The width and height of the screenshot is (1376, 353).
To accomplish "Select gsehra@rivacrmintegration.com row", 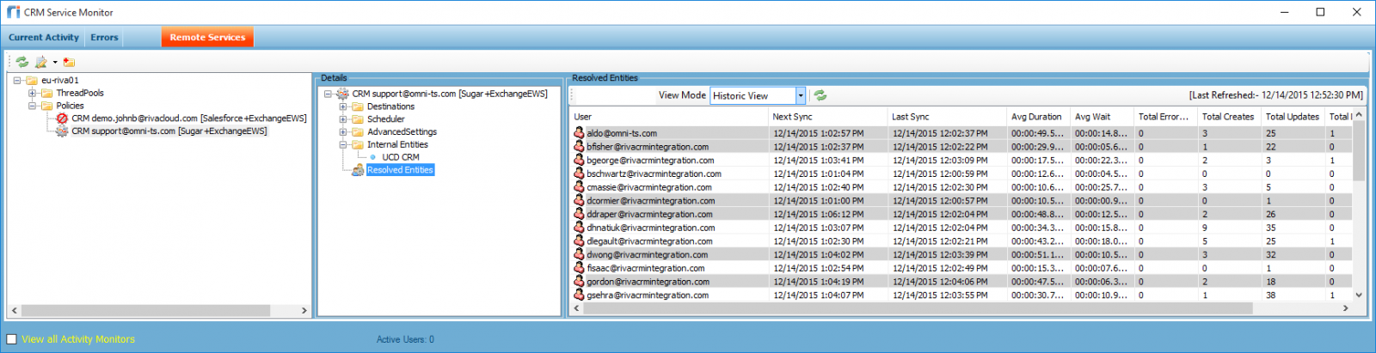I will click(x=962, y=295).
